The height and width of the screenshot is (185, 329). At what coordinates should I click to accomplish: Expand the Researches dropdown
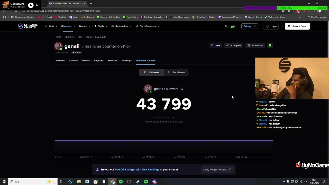(122, 26)
